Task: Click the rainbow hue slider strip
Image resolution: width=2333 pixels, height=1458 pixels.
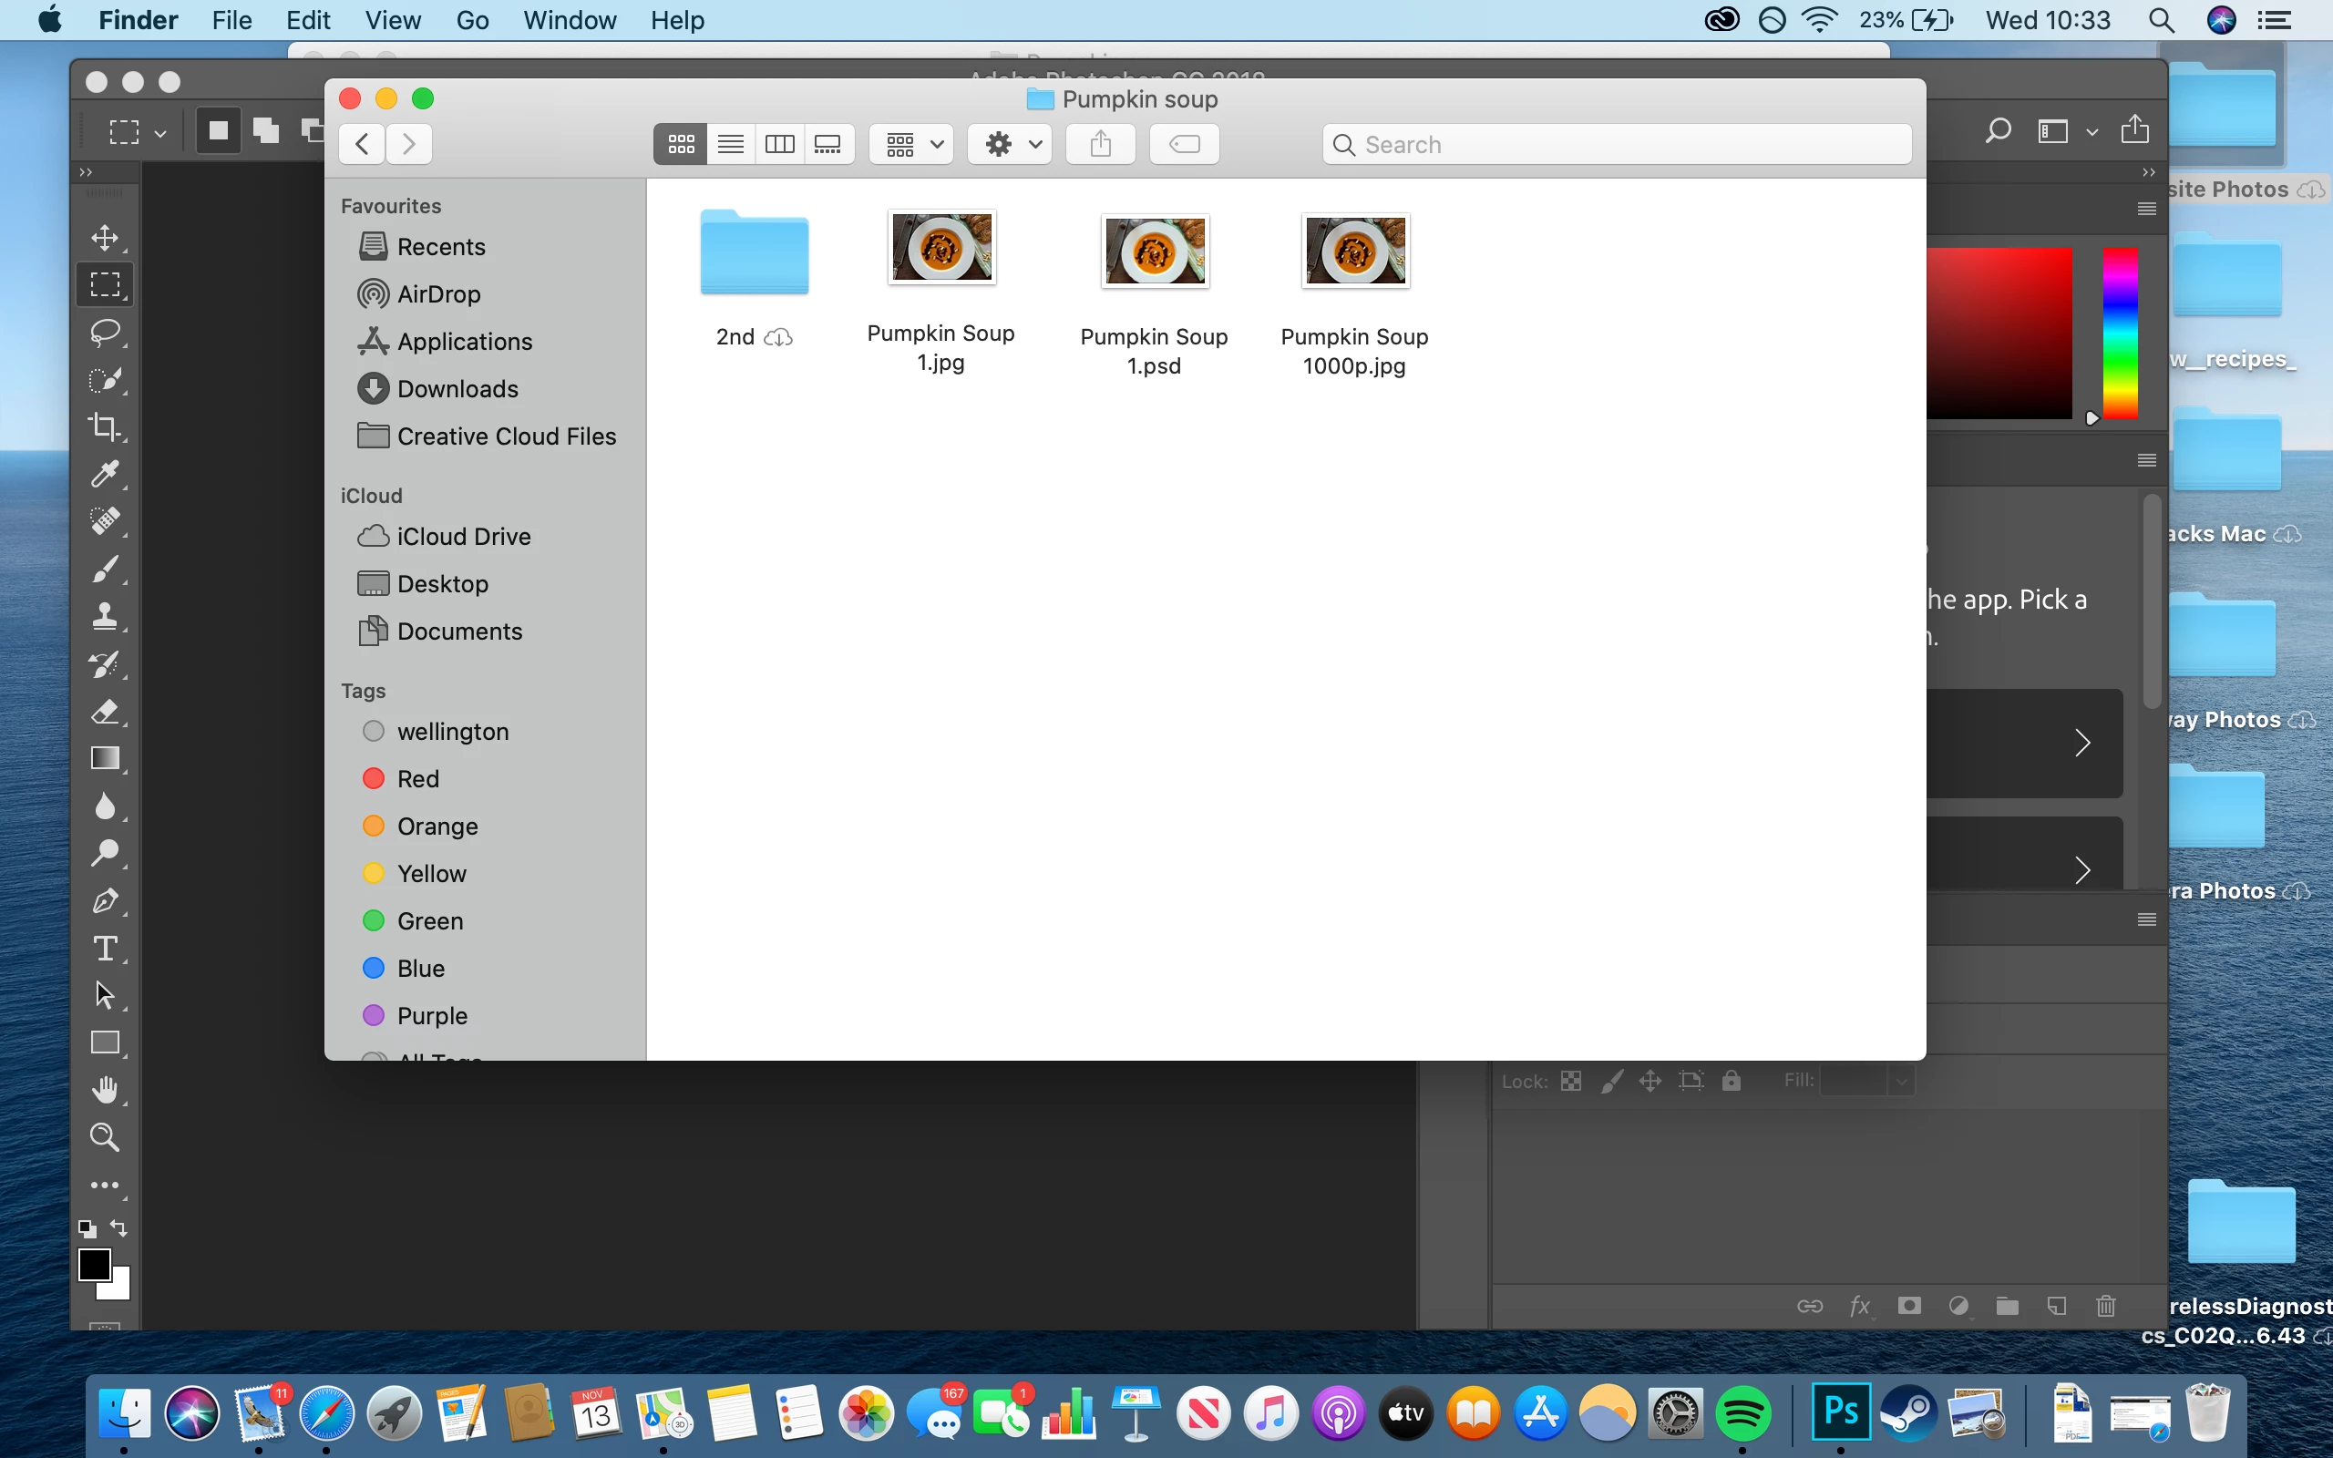Action: pos(2120,333)
